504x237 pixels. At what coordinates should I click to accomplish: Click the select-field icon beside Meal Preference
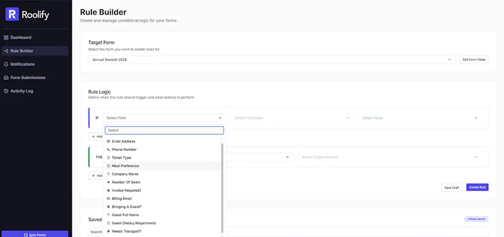108,166
